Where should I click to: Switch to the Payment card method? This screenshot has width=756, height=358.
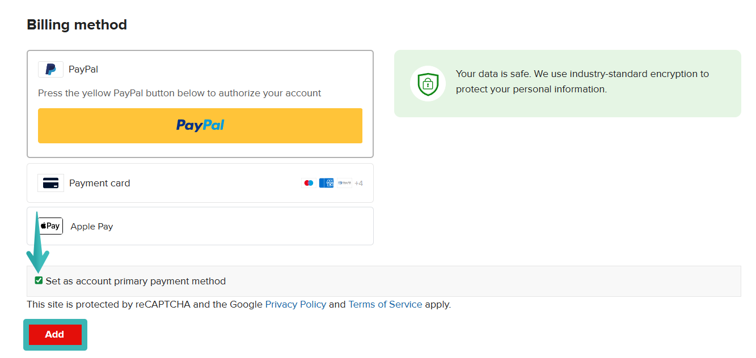click(200, 182)
